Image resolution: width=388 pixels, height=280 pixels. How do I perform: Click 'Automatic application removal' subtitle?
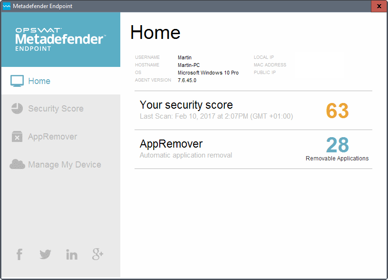[x=186, y=155]
